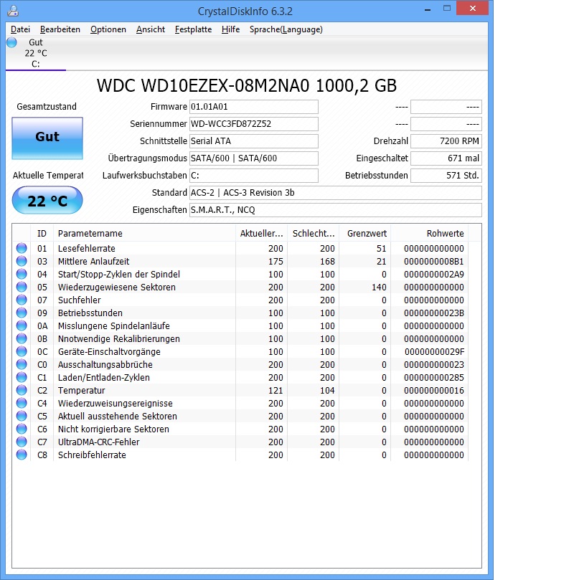This screenshot has width=574, height=580.
Task: Click the Firmware field 01.01A01
Action: coord(254,107)
